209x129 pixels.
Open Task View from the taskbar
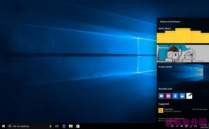(x=57, y=126)
